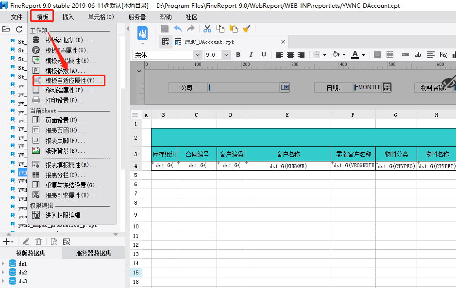Screen dimensions: 456x288
Task: Select the edit pencil icon above dataset list
Action: click(26, 241)
